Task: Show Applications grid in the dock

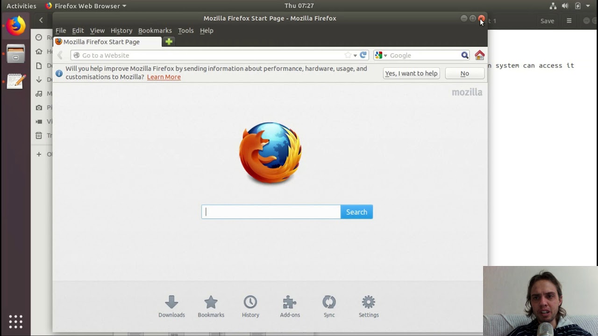Action: click(15, 321)
